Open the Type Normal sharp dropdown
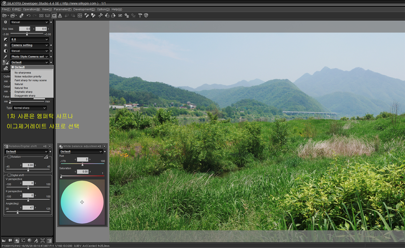The width and height of the screenshot is (405, 248). 30,108
